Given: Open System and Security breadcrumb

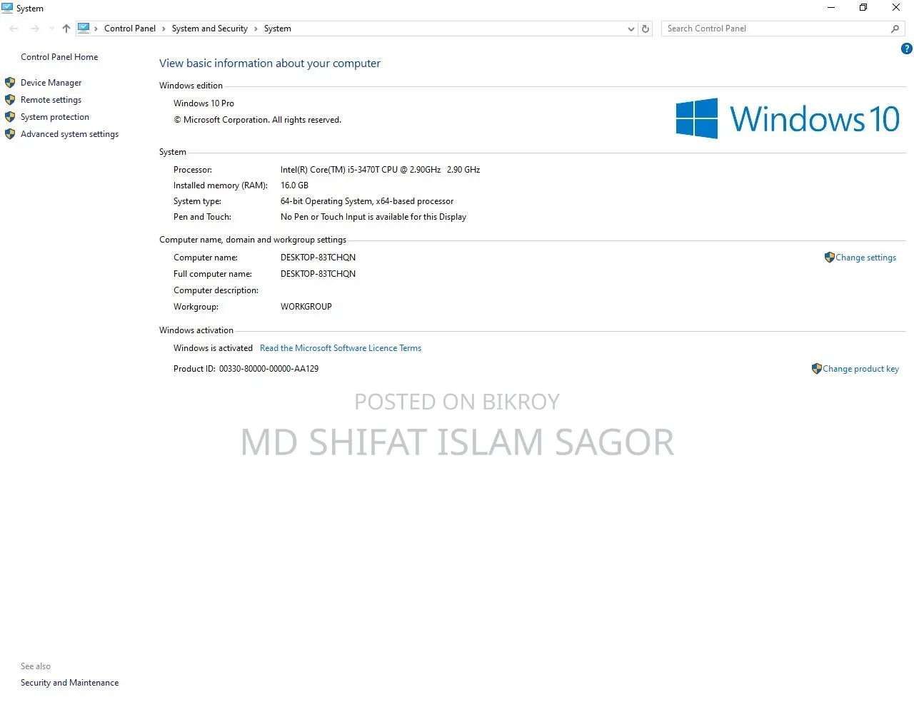Looking at the screenshot, I should click(210, 29).
